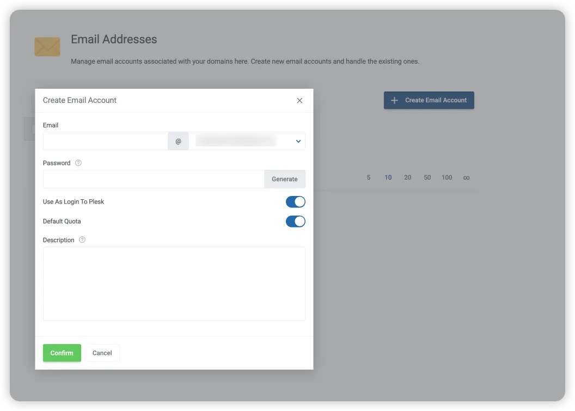Viewport: 575px width, 411px height.
Task: Select 5 items per page
Action: pyautogui.click(x=369, y=177)
